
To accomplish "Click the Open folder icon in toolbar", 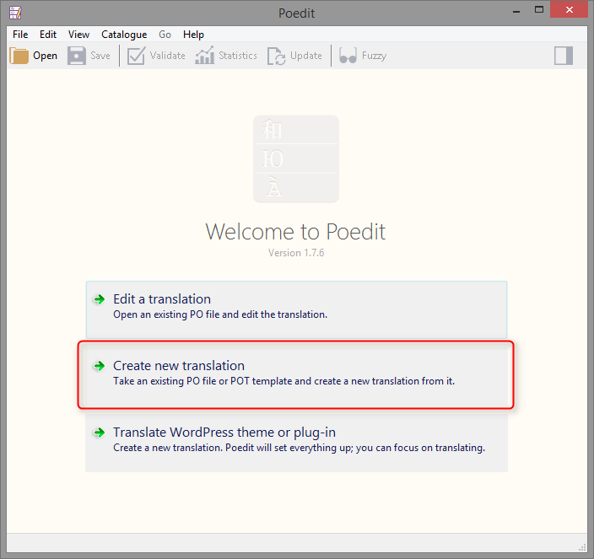I will (19, 56).
